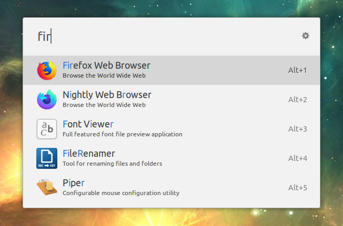Click "Configurable mouse configuration utility" description
Viewport: 343px width, 226px height.
click(x=121, y=193)
